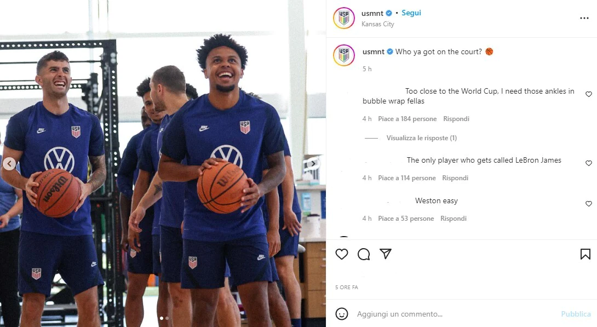
Task: Open the usmnt profile avatar in header
Action: 344,18
